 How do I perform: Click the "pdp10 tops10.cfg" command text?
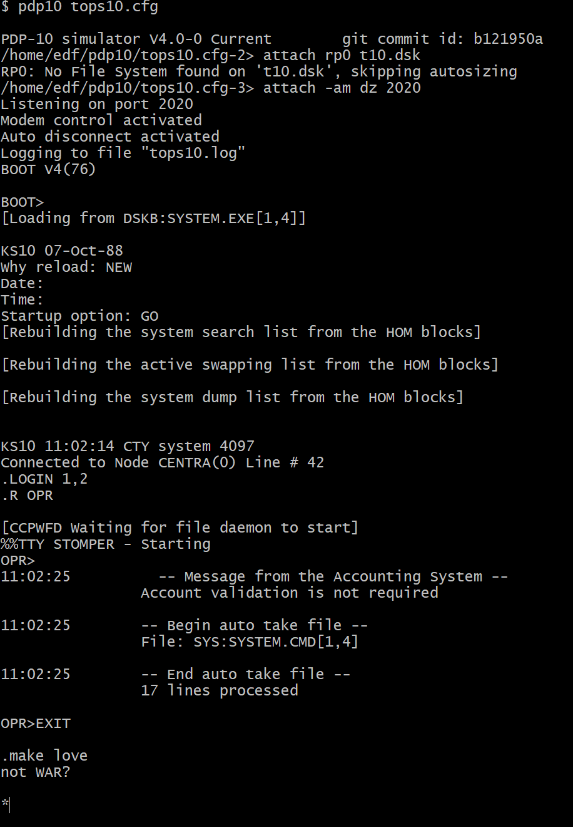click(88, 7)
